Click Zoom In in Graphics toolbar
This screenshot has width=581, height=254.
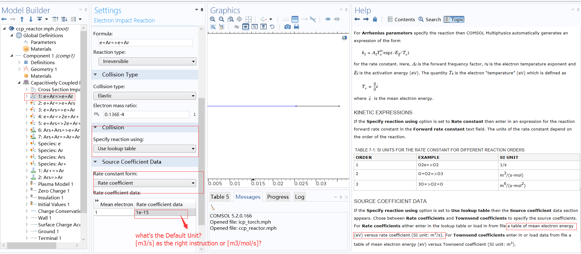tap(212, 19)
